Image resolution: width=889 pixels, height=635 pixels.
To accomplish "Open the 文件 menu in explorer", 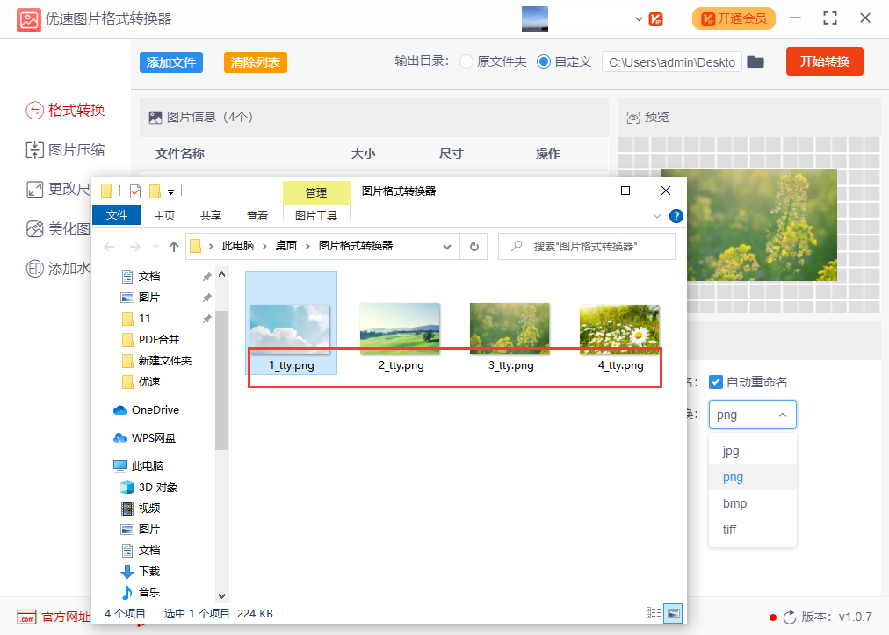I will 117,214.
